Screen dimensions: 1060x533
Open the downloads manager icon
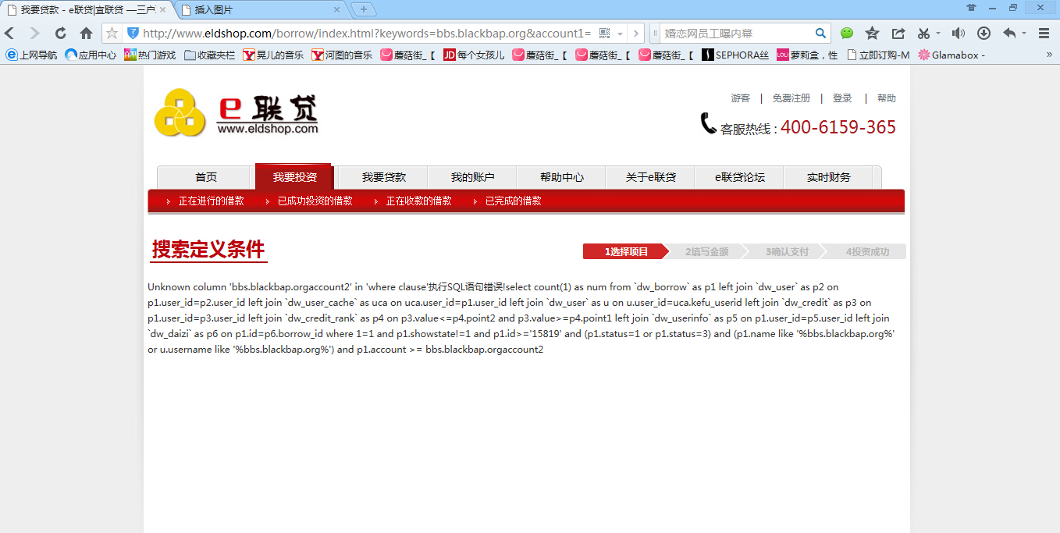(984, 34)
